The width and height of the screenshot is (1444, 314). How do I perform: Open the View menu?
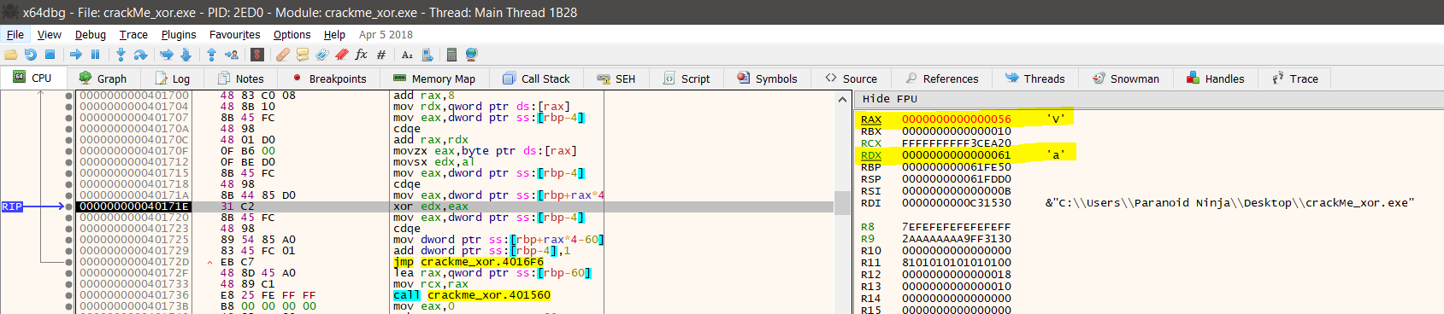50,35
